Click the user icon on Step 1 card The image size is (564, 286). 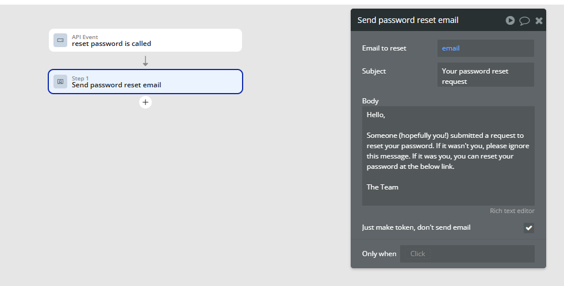[x=60, y=82]
